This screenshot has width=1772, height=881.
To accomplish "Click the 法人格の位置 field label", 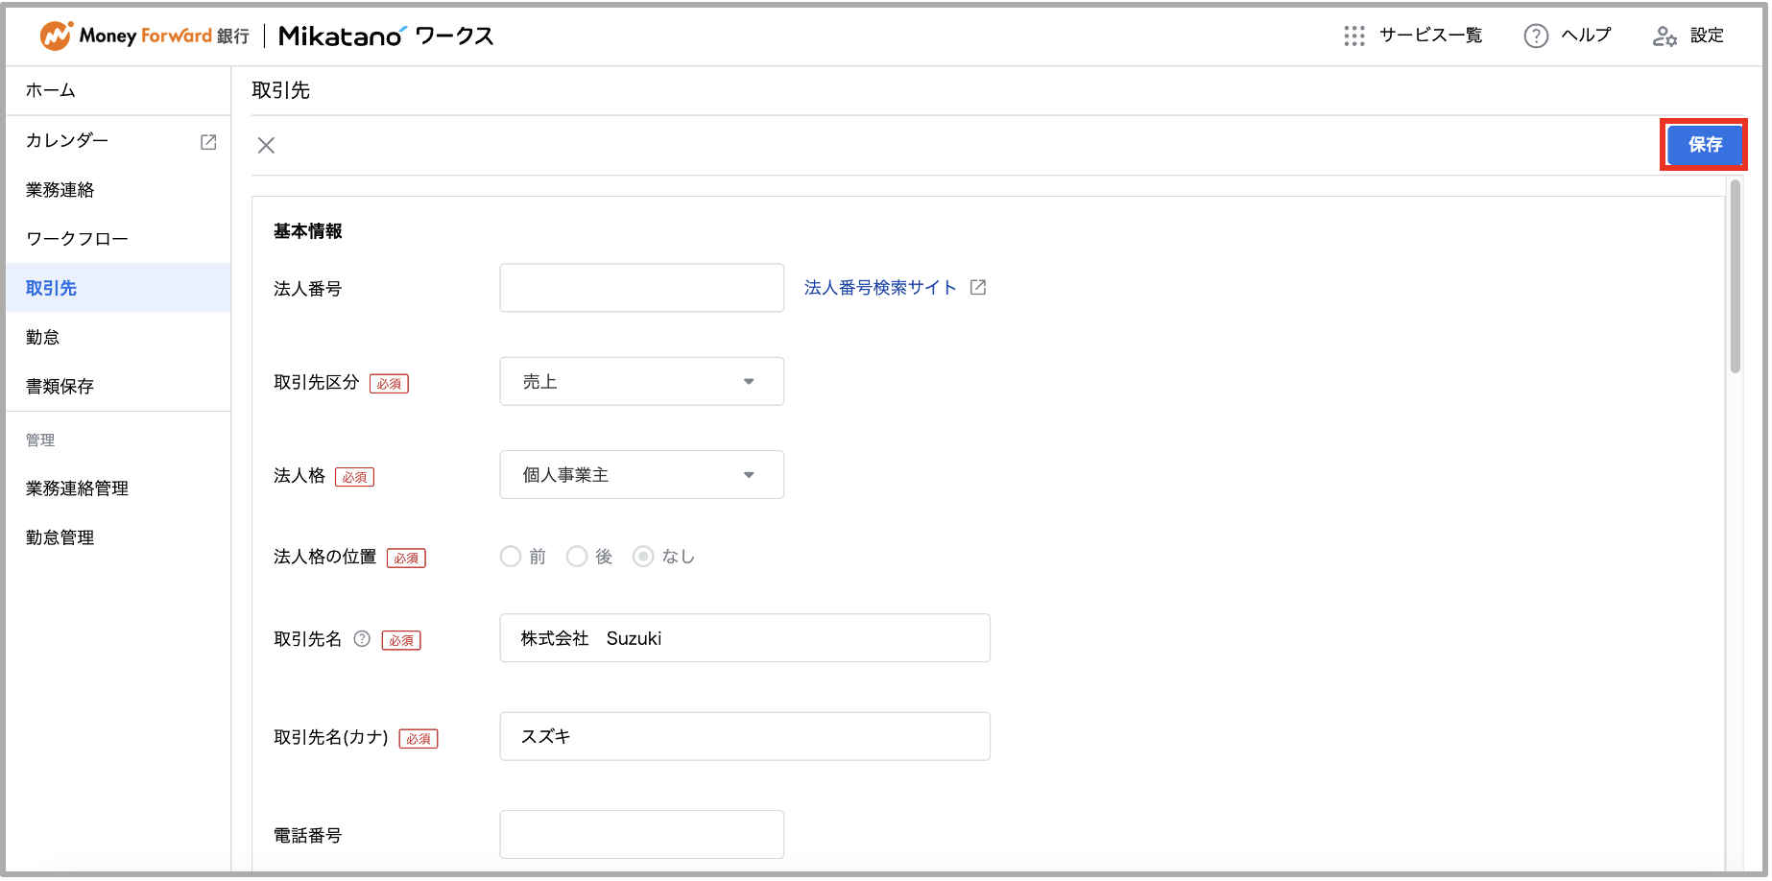I will 325,557.
